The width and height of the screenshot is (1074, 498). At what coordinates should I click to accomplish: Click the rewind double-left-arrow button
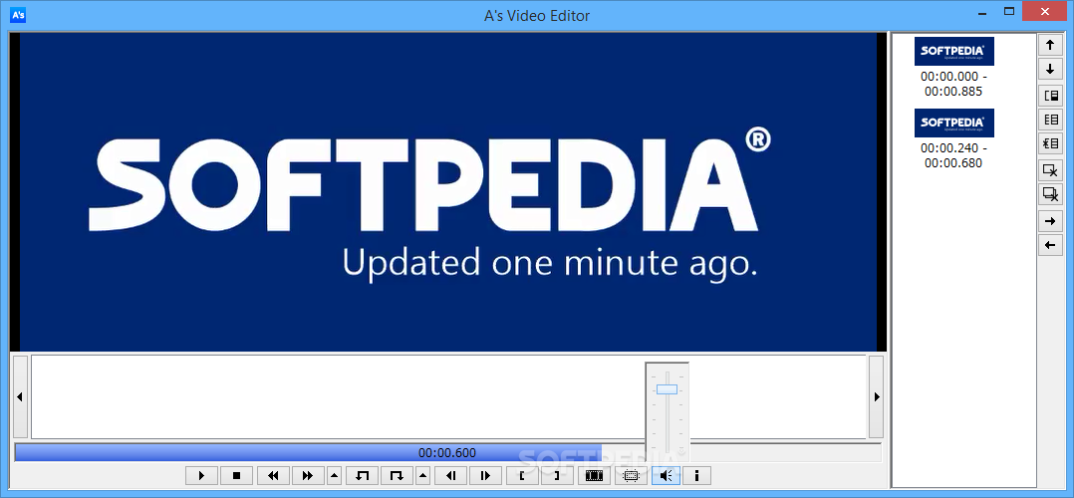point(273,475)
